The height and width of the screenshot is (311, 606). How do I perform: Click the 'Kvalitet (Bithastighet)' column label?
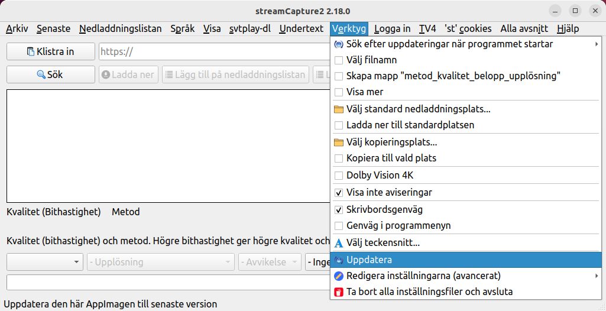pos(54,212)
